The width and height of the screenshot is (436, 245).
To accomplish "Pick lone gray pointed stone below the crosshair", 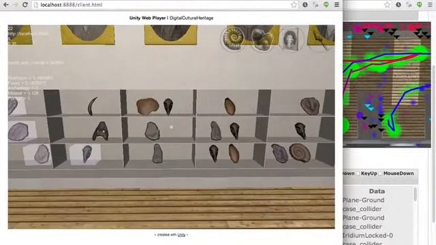I will (x=157, y=153).
